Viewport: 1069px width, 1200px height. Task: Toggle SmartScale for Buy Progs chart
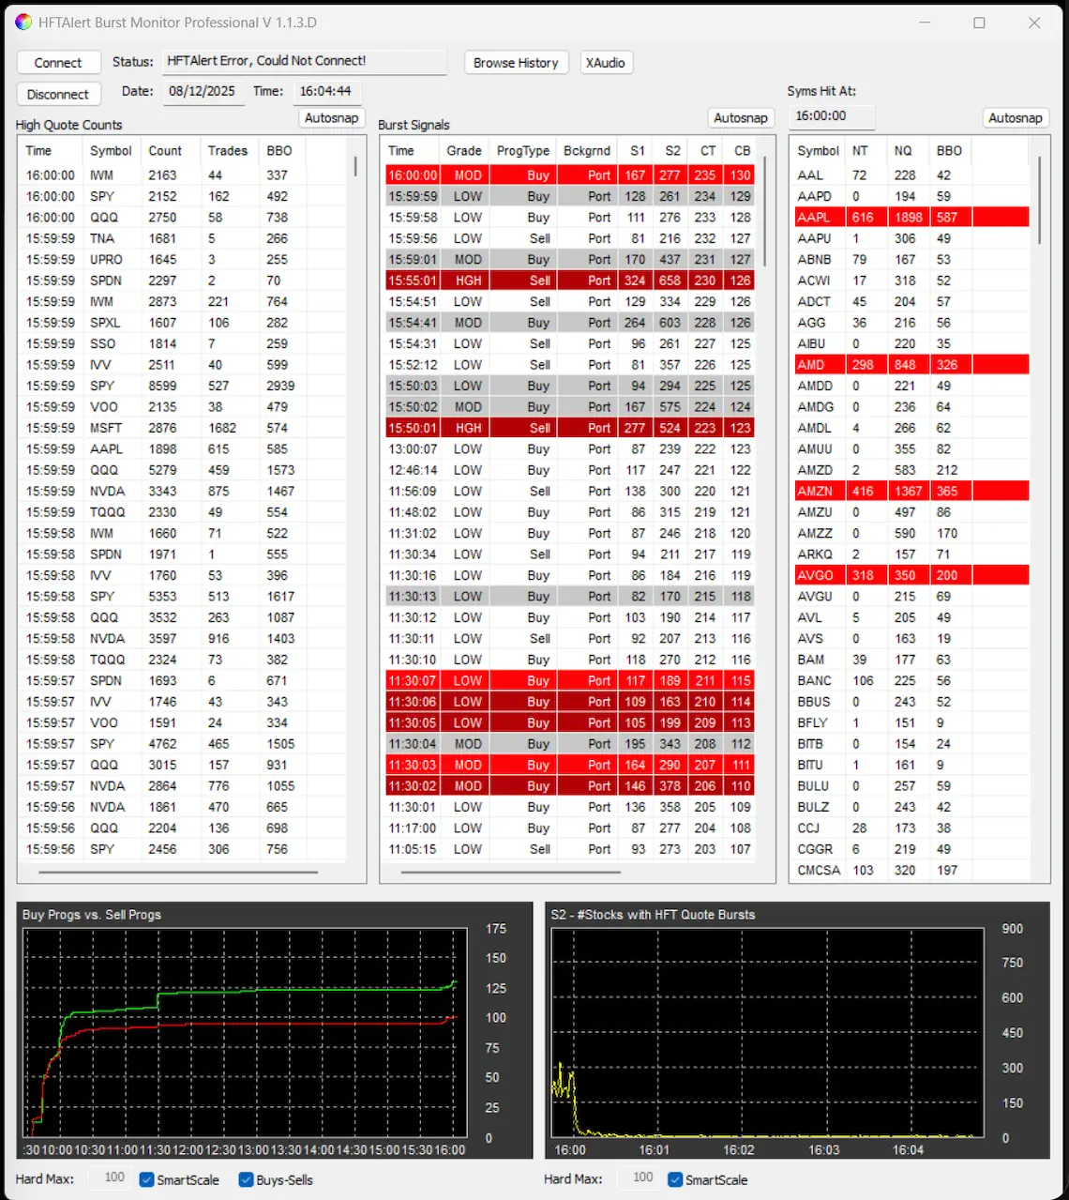[x=147, y=1179]
